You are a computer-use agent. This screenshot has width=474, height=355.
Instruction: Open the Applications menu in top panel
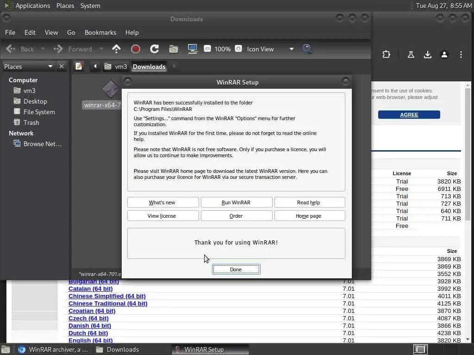pos(28,6)
